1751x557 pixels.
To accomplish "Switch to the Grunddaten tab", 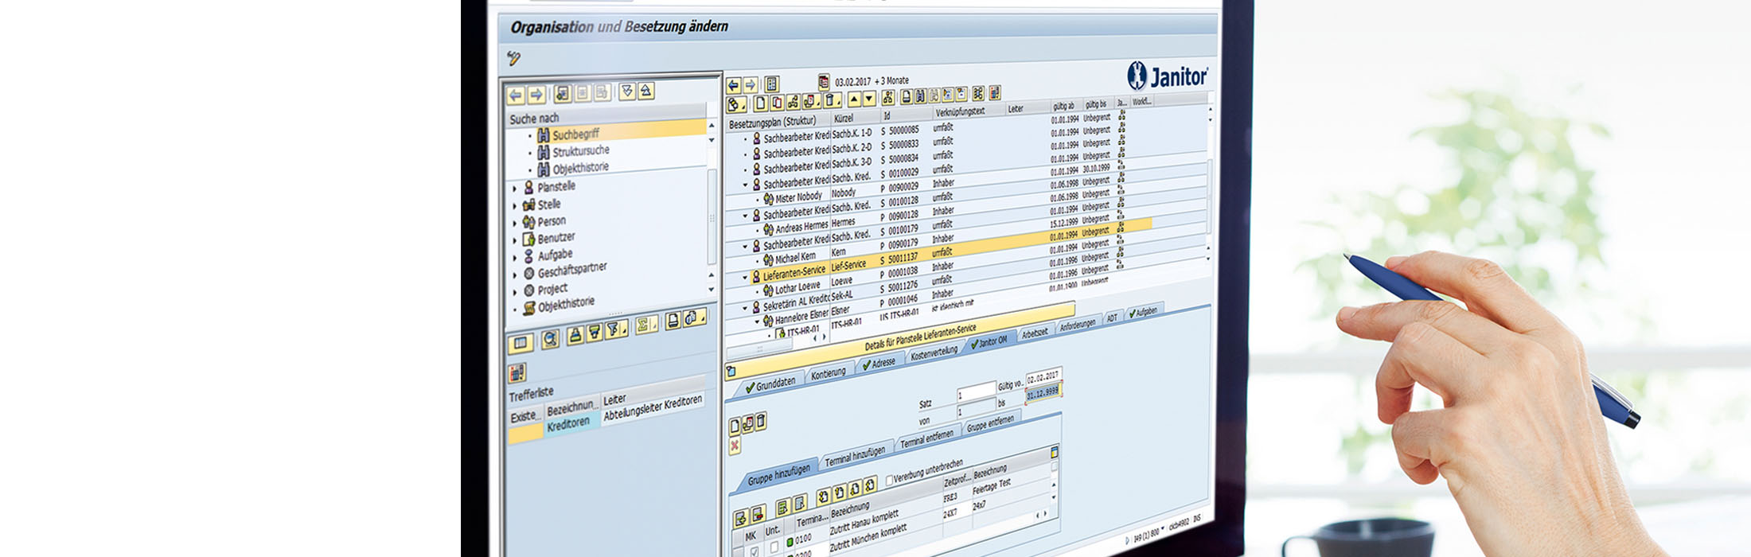I will 770,384.
